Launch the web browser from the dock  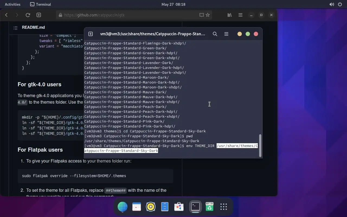tap(123, 207)
